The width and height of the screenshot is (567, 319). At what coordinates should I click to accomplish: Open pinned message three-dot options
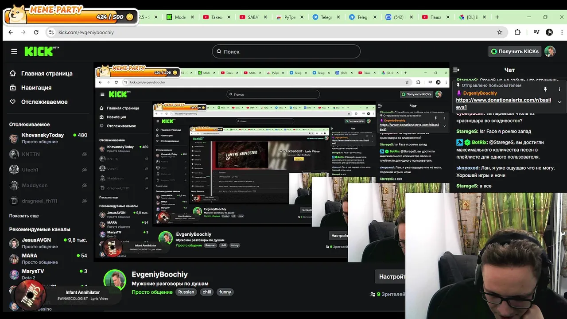[x=559, y=89]
